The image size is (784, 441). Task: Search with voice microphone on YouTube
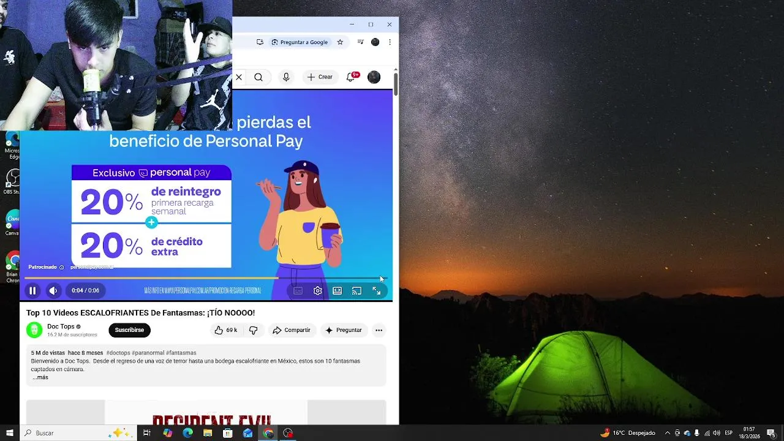point(286,77)
